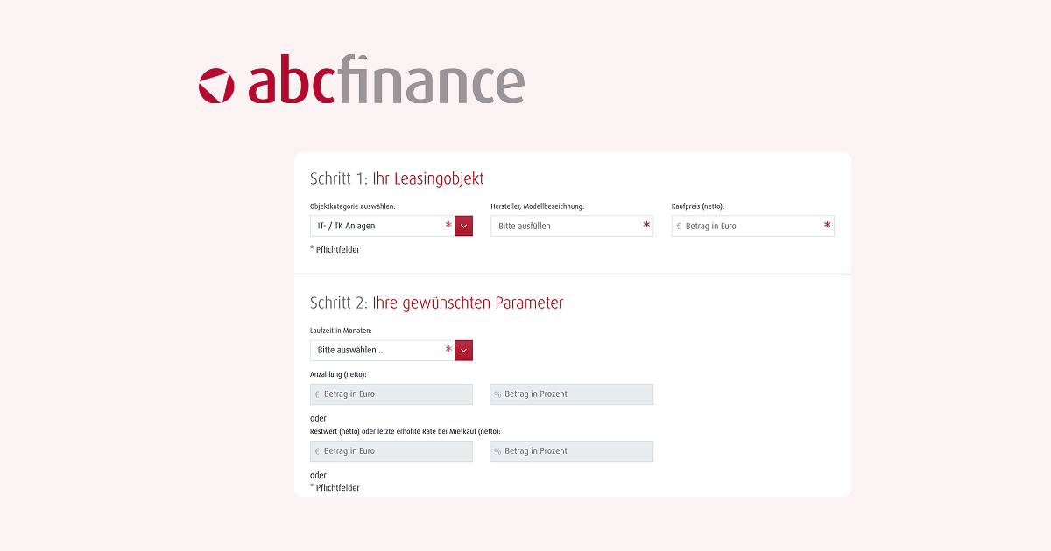This screenshot has height=551, width=1051.
Task: Click the chevron arrow on the Bitte auswählen dropdown
Action: click(463, 350)
